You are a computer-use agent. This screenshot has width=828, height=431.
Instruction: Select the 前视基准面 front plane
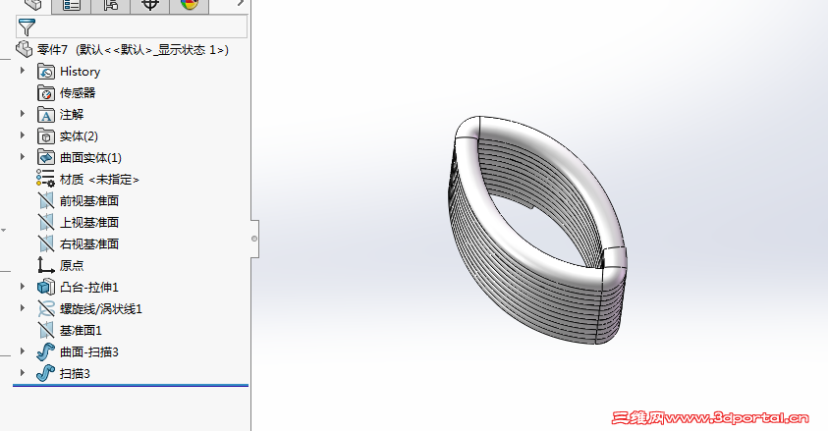coord(89,201)
